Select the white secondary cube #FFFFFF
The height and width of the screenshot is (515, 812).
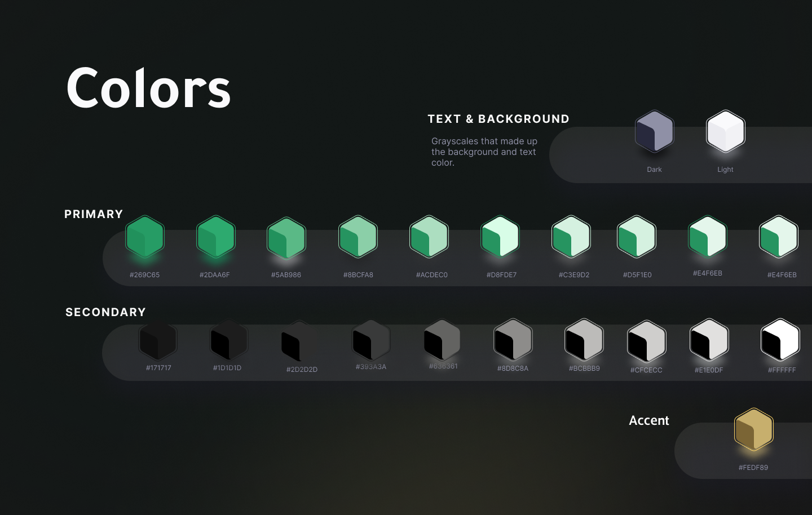[780, 340]
